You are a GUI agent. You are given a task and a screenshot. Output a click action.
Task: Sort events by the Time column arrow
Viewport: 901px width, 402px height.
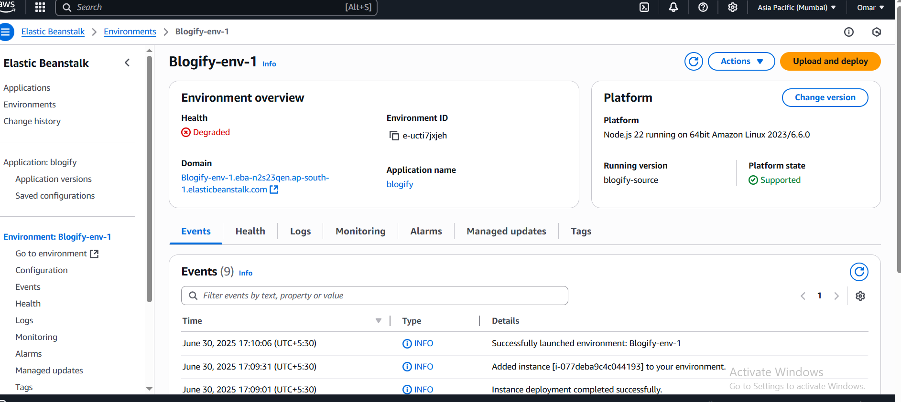pyautogui.click(x=379, y=321)
